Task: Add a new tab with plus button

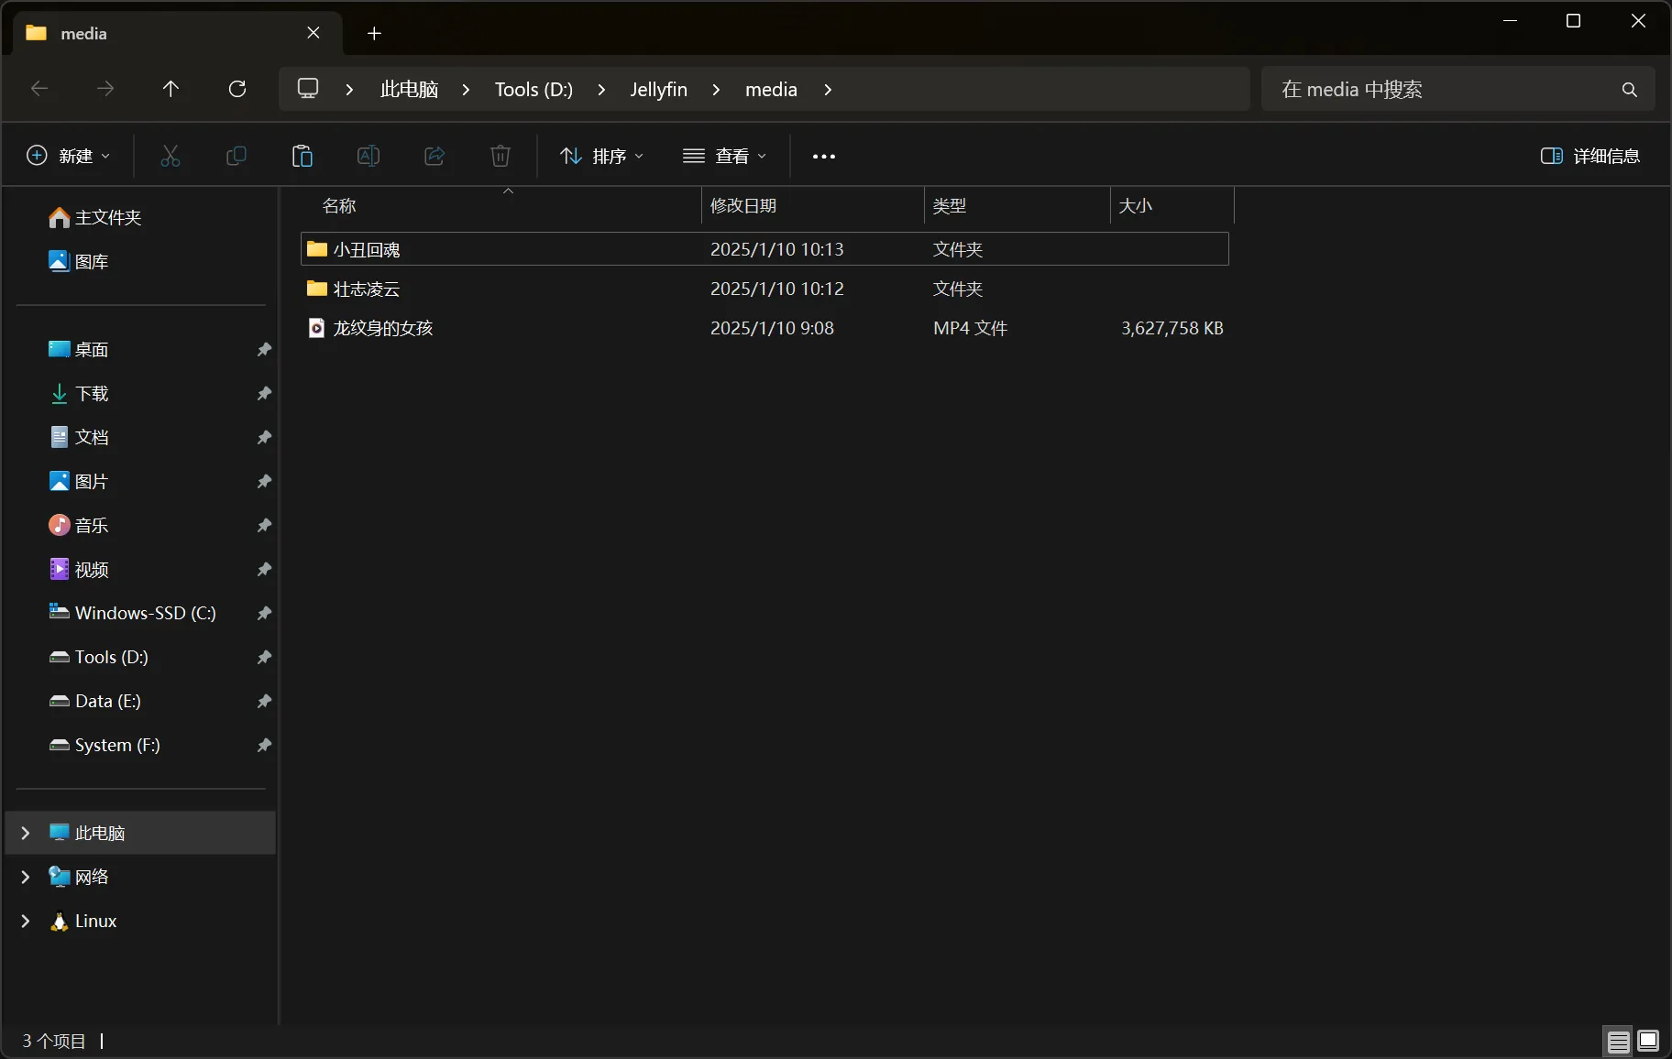Action: [374, 34]
